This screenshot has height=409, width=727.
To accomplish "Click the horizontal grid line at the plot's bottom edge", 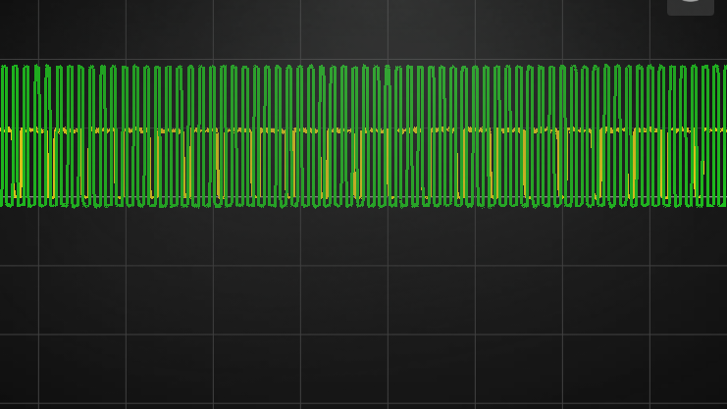I will click(343, 402).
